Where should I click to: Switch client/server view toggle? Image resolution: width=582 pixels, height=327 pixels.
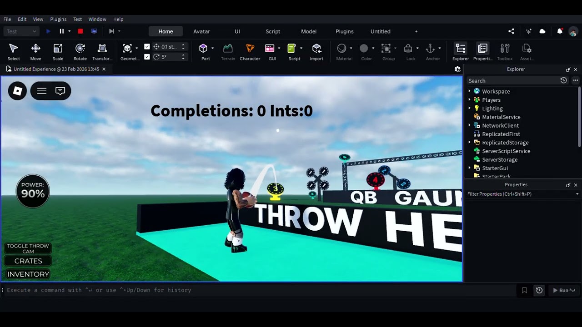pyautogui.click(x=94, y=31)
